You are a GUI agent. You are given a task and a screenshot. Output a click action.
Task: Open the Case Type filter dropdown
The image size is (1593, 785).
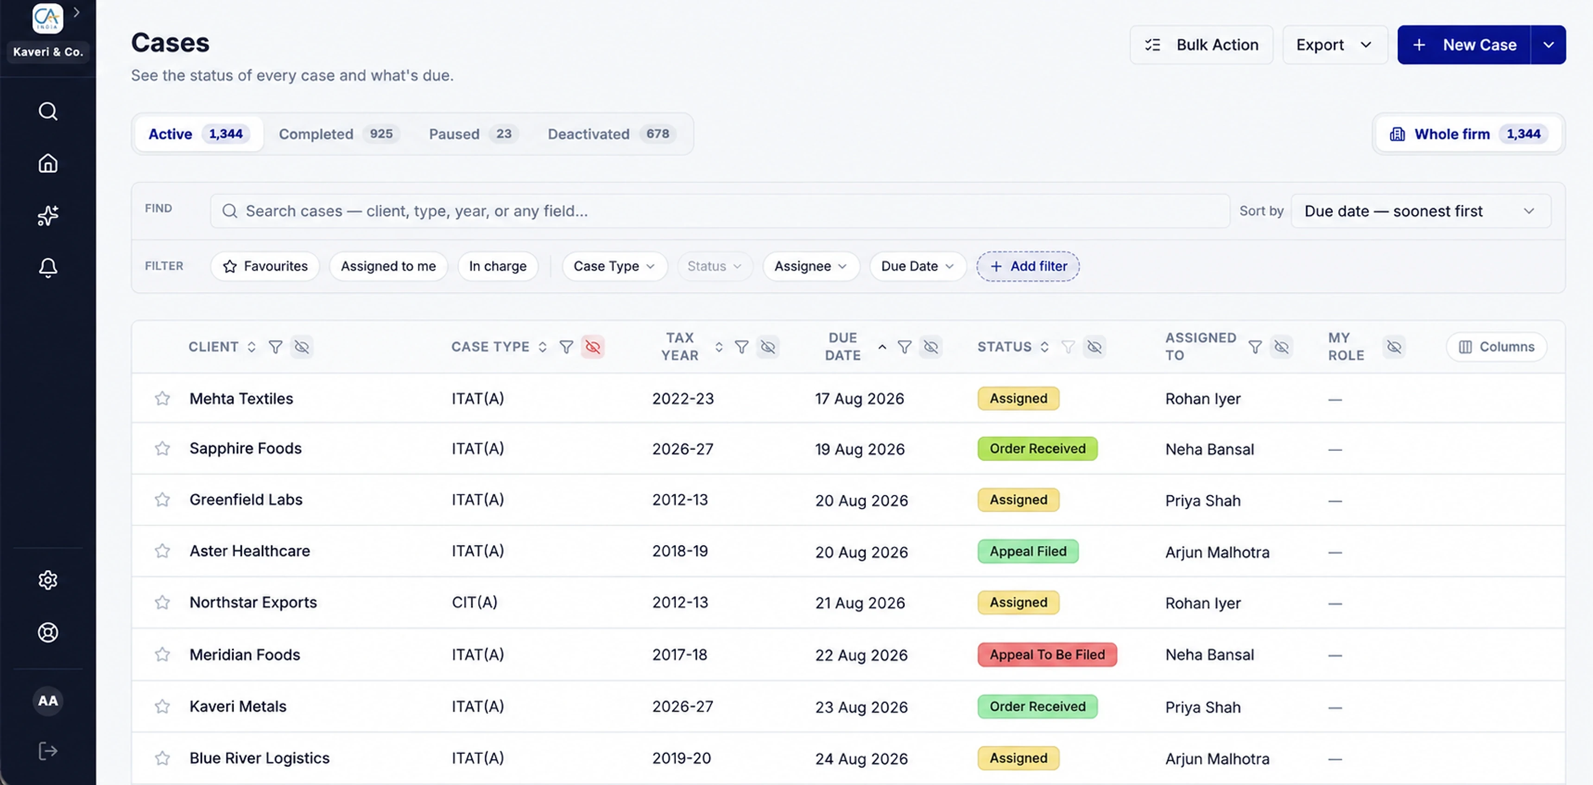tap(614, 266)
